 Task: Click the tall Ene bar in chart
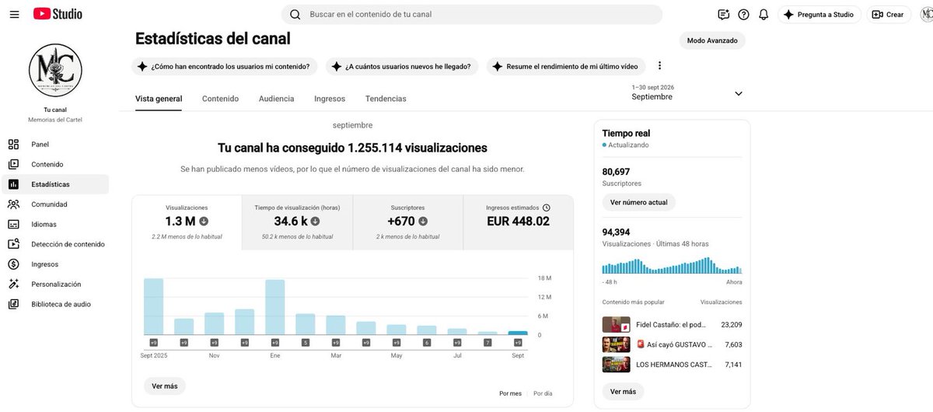(275, 307)
